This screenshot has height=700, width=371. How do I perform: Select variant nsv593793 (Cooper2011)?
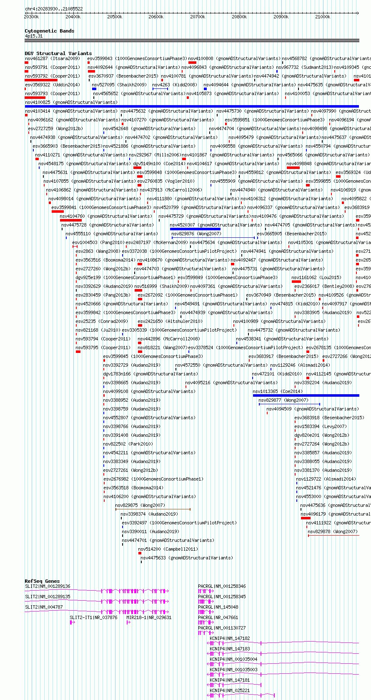(52, 93)
